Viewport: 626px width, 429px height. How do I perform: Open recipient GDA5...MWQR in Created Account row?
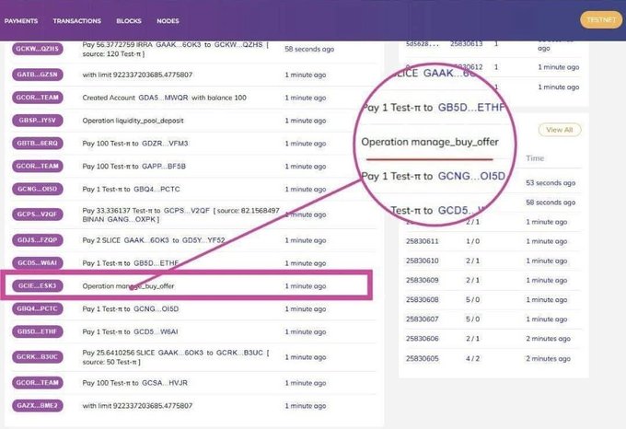pyautogui.click(x=163, y=98)
